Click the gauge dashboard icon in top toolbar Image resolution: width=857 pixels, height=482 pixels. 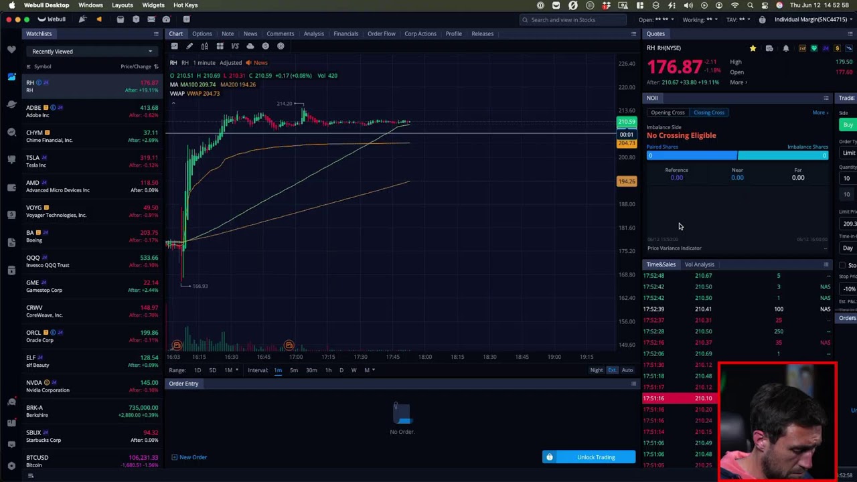pos(166,19)
